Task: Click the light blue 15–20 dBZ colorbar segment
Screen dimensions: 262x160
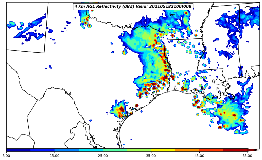Action: [66, 150]
